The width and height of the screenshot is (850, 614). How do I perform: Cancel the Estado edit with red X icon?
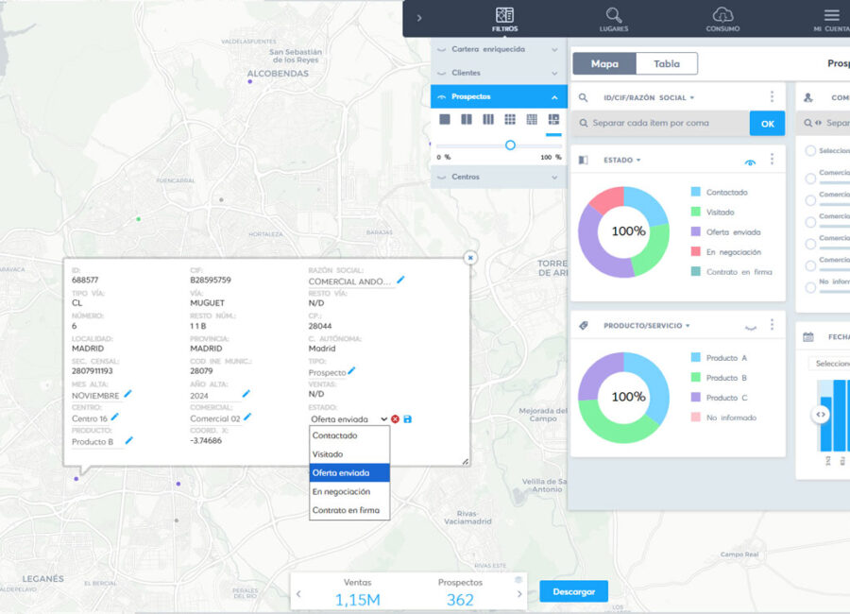[x=396, y=418]
